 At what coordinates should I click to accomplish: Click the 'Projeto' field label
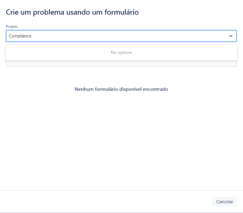click(x=12, y=27)
